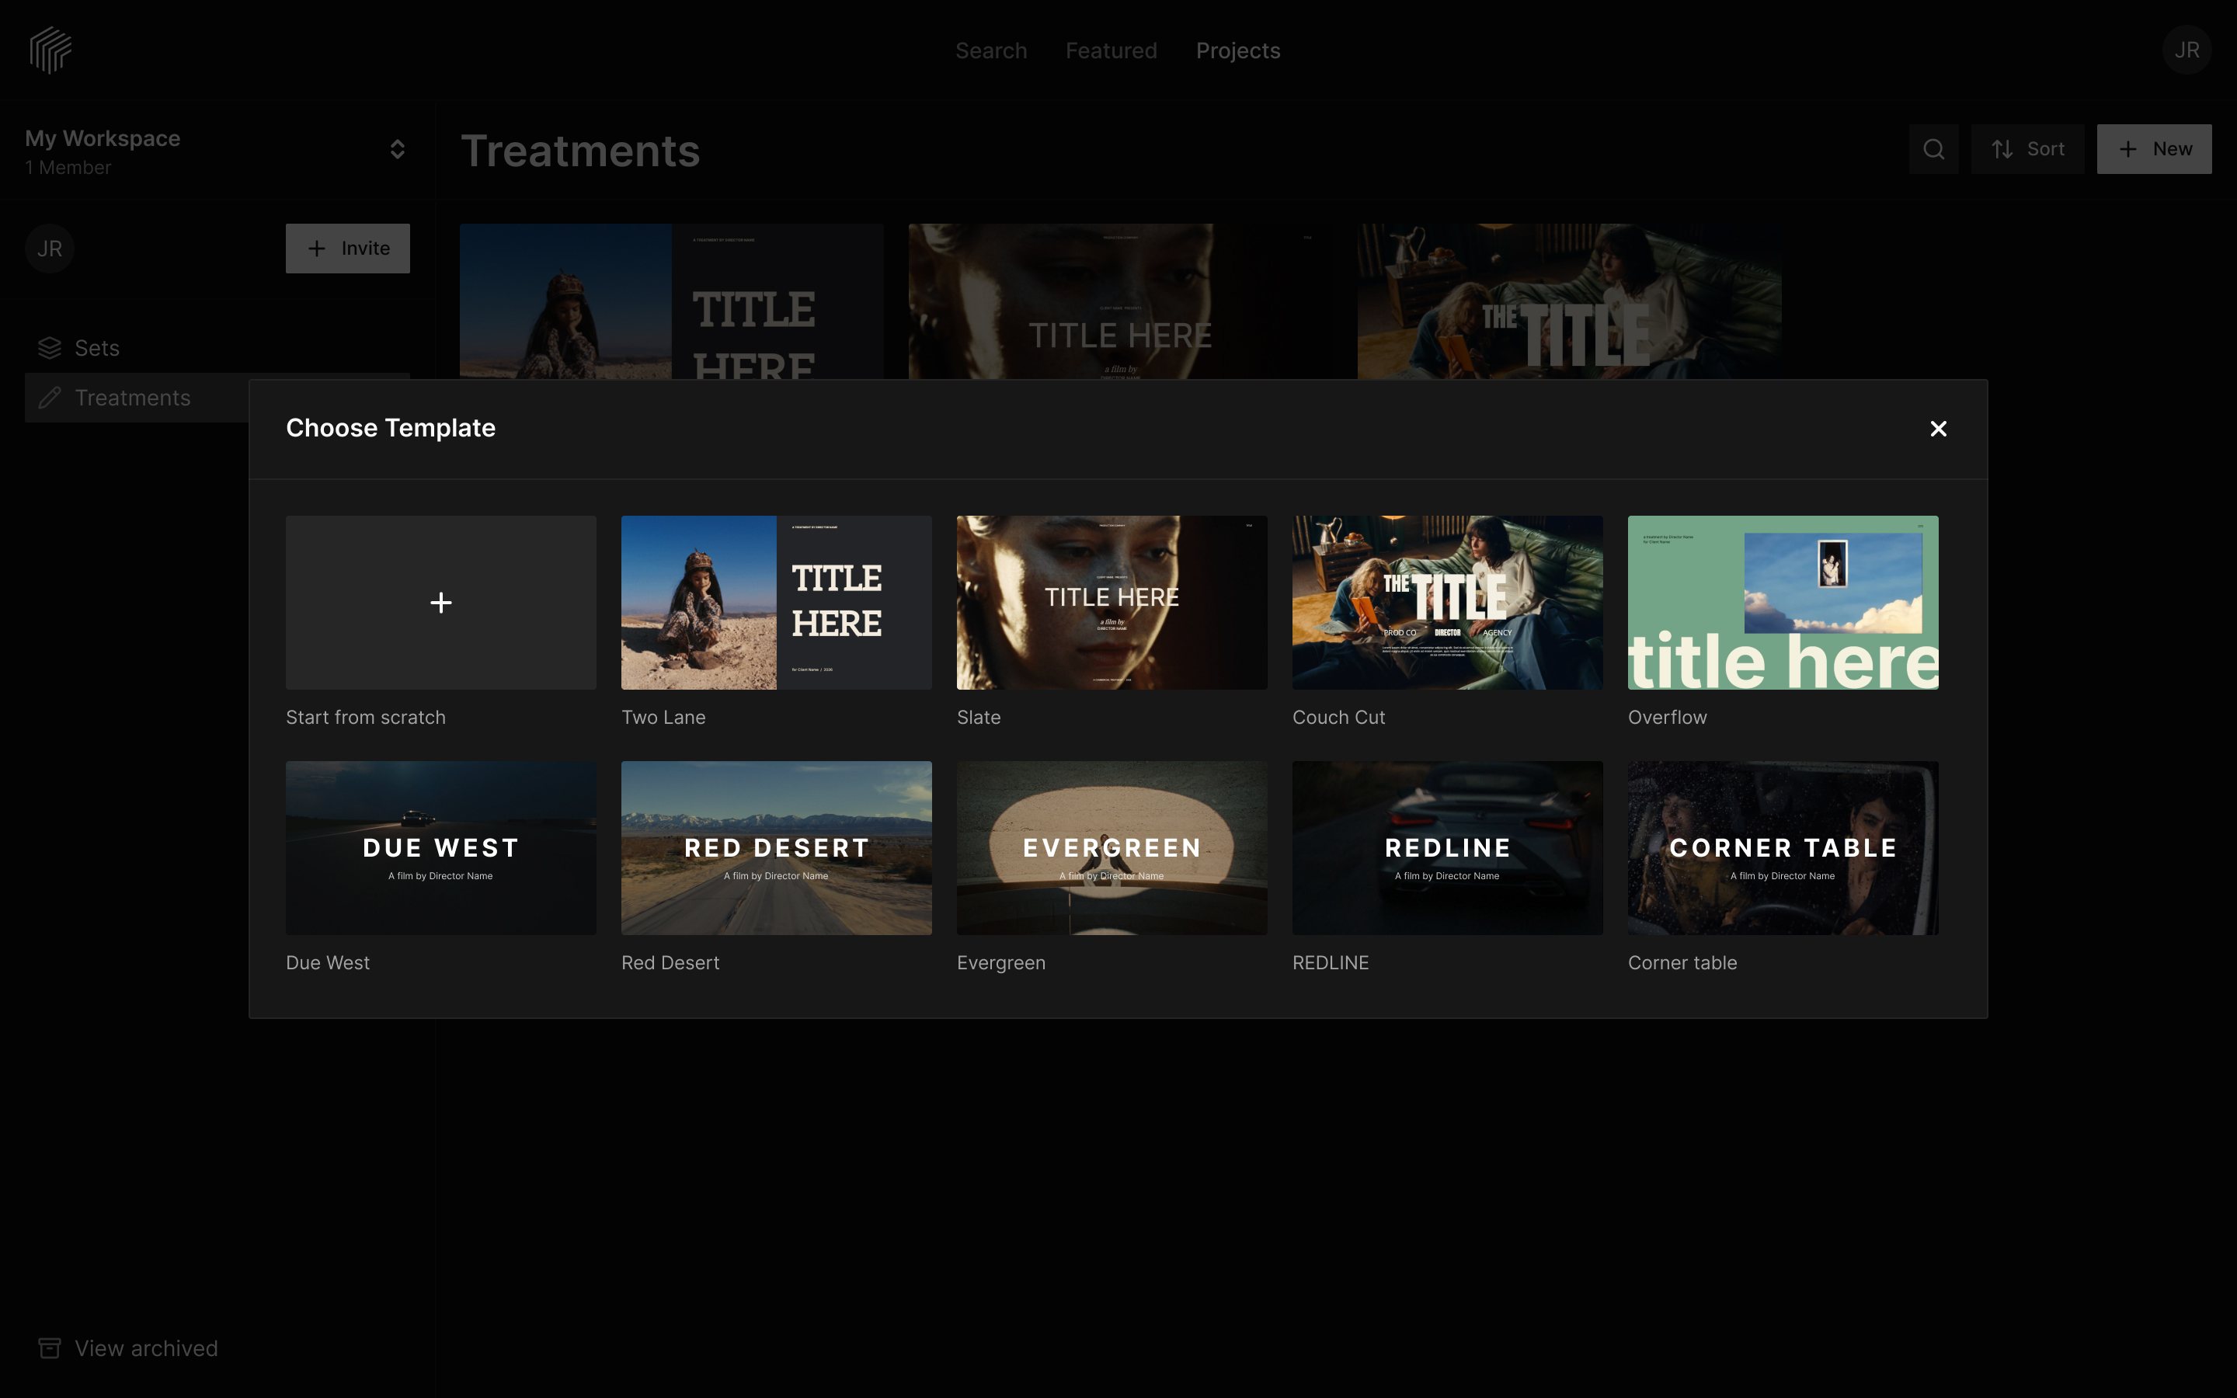This screenshot has height=1398, width=2237.
Task: Click the '1 Member' workspace text
Action: coord(68,167)
